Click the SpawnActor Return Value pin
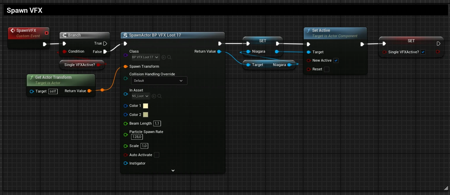Image resolution: width=450 pixels, height=195 pixels. point(219,51)
